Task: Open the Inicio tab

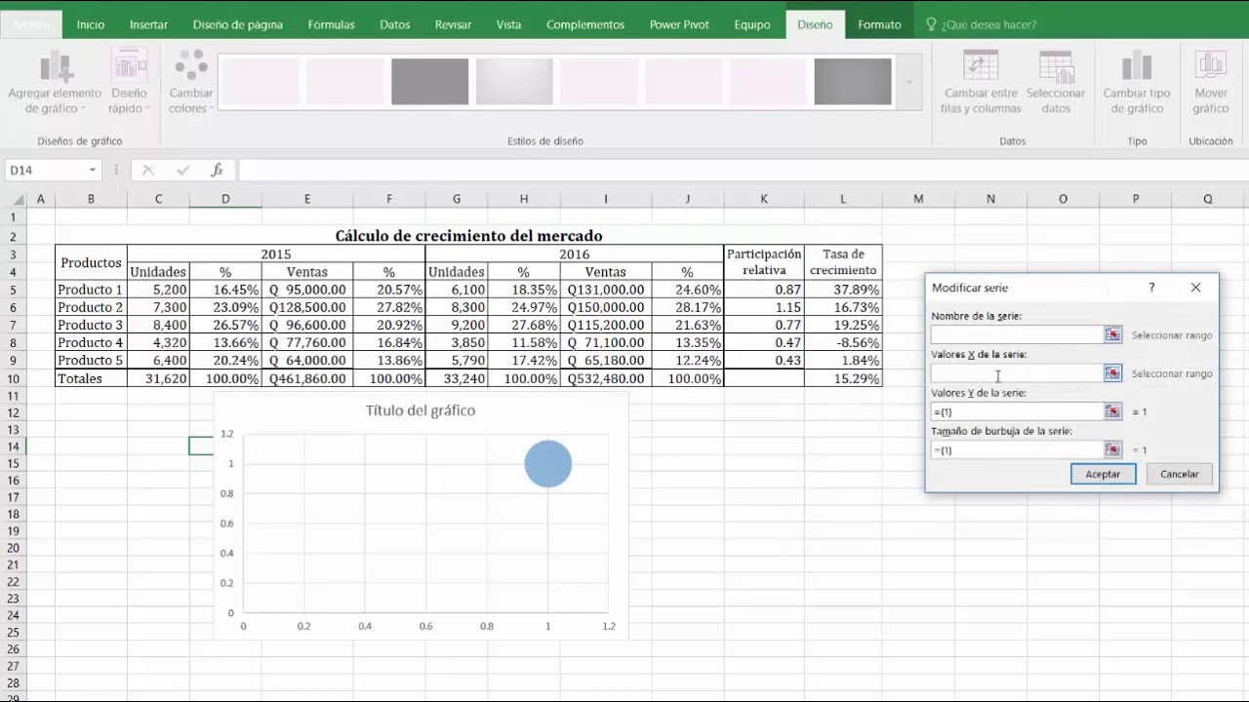Action: (91, 24)
